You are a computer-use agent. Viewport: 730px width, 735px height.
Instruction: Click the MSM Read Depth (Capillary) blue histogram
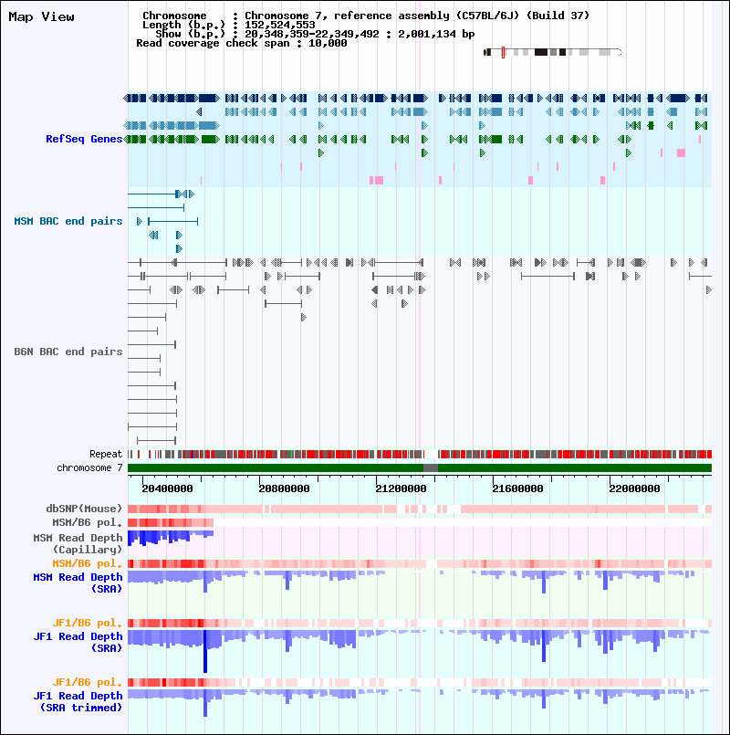point(171,538)
